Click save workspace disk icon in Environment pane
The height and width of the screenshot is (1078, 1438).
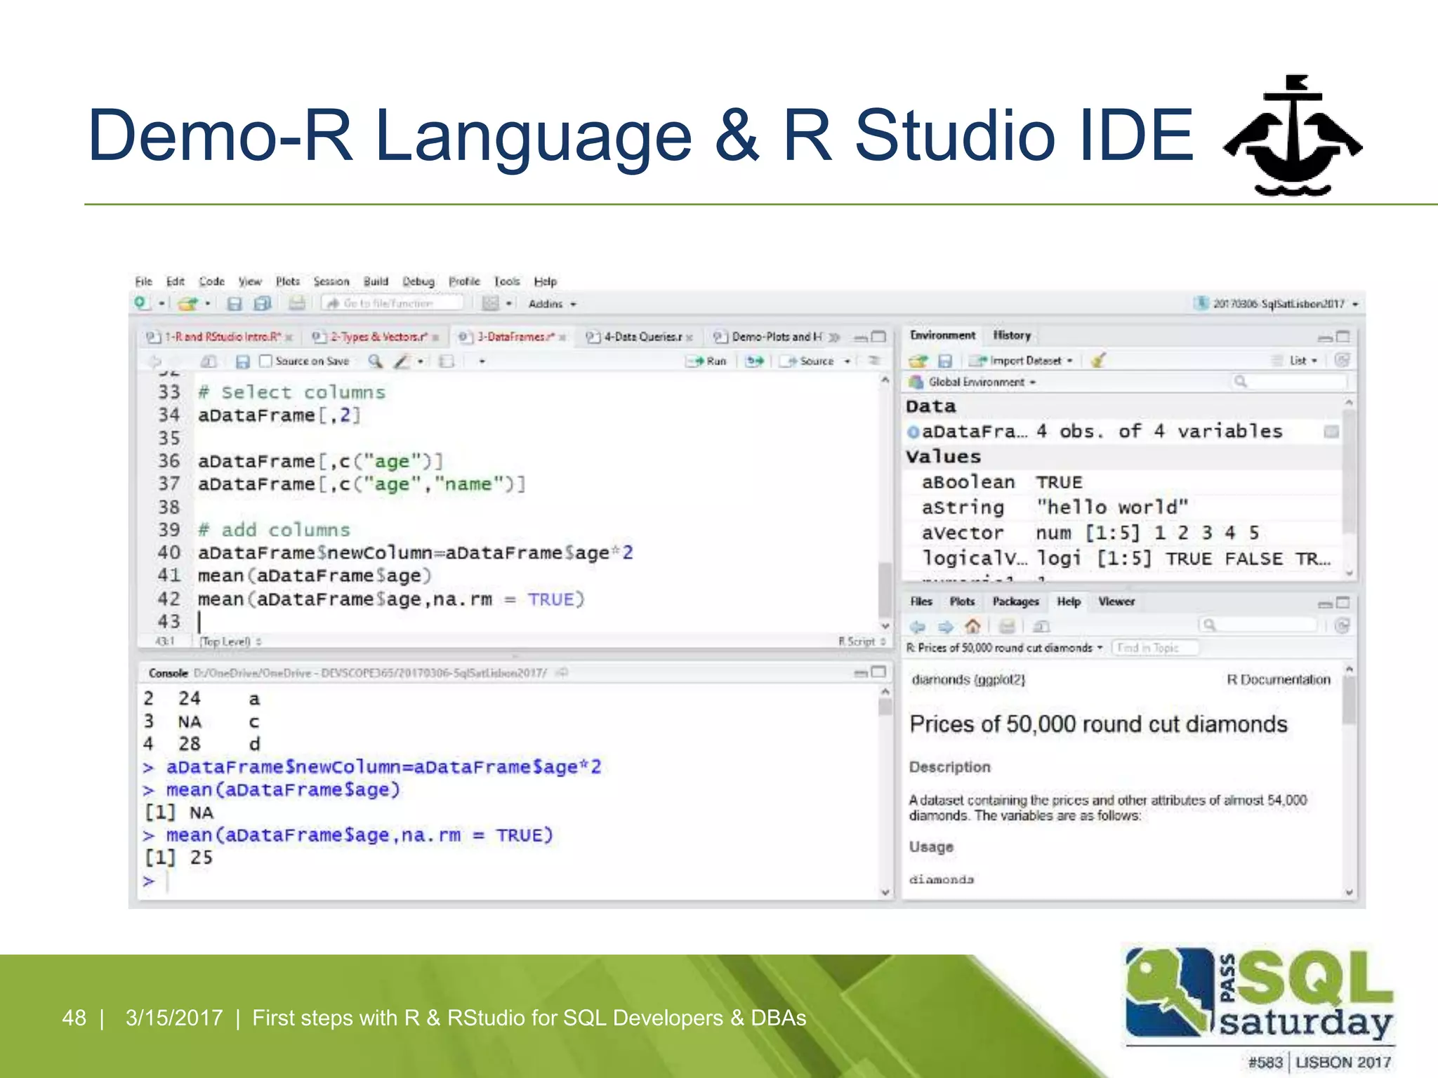pos(945,361)
